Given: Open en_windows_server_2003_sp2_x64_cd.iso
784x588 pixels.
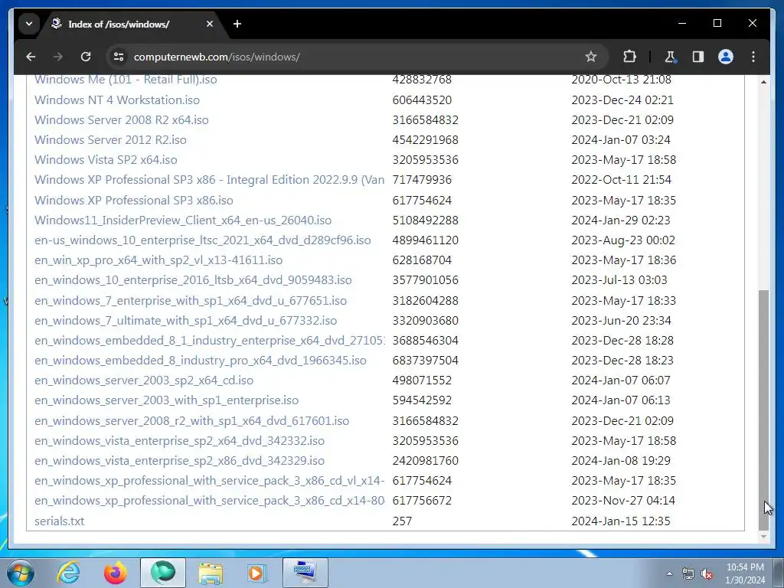Looking at the screenshot, I should 144,381.
